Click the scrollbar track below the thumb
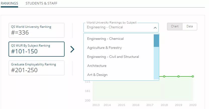Screen dimensions: 209x109 point(156,63)
